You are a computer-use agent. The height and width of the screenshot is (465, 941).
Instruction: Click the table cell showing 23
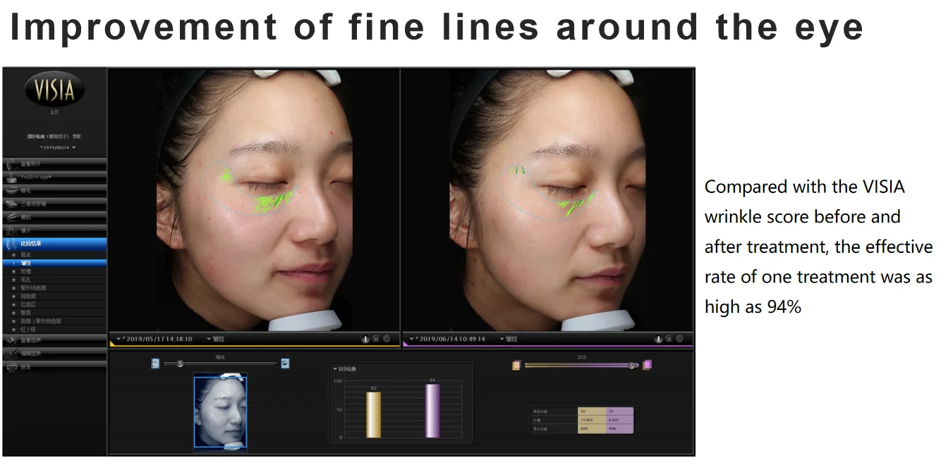pyautogui.click(x=619, y=411)
